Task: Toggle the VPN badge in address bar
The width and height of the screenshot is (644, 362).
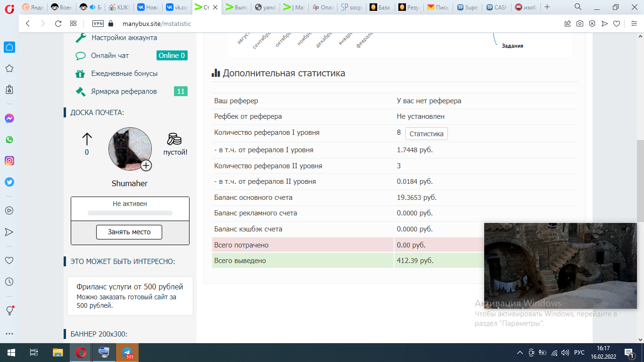Action: tap(98, 24)
